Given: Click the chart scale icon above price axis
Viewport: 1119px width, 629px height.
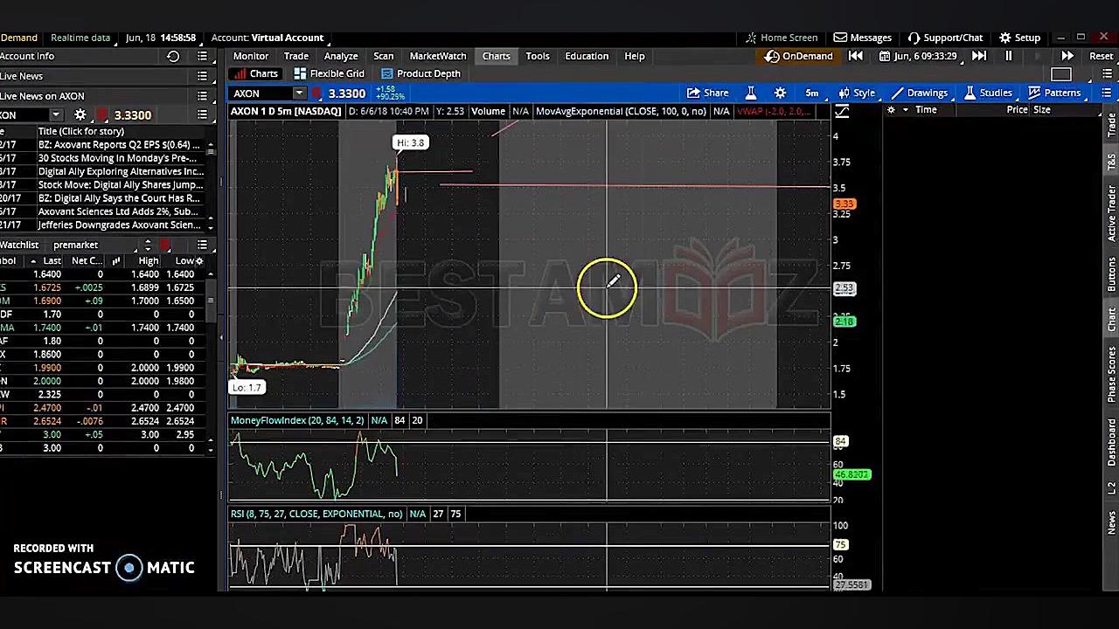Looking at the screenshot, I should click(x=842, y=111).
